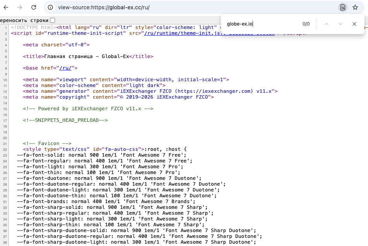Toggle the line wrap checkbox
This screenshot has width=368, height=246.
coord(53,20)
